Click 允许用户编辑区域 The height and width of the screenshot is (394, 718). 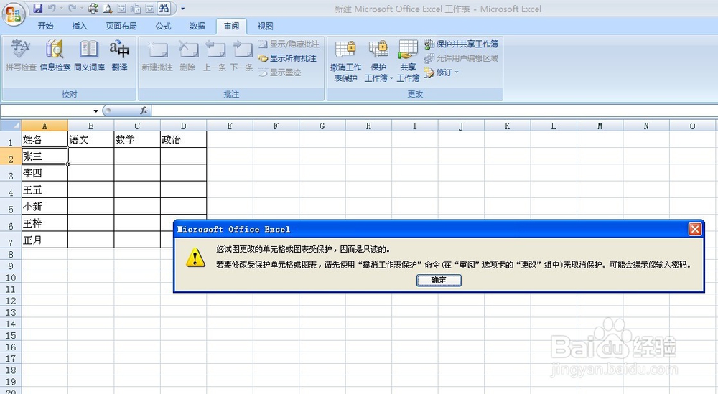pyautogui.click(x=461, y=58)
